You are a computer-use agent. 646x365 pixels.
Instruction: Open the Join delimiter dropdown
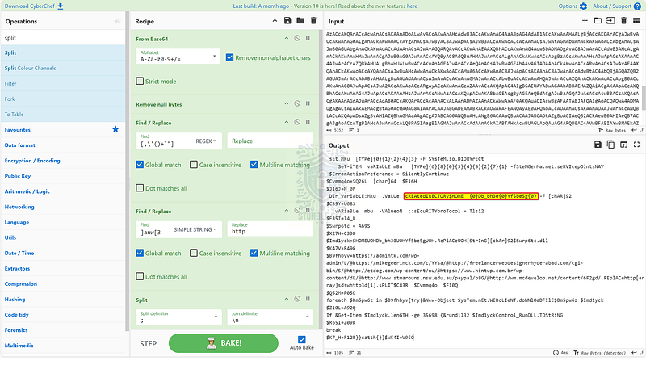(x=270, y=317)
